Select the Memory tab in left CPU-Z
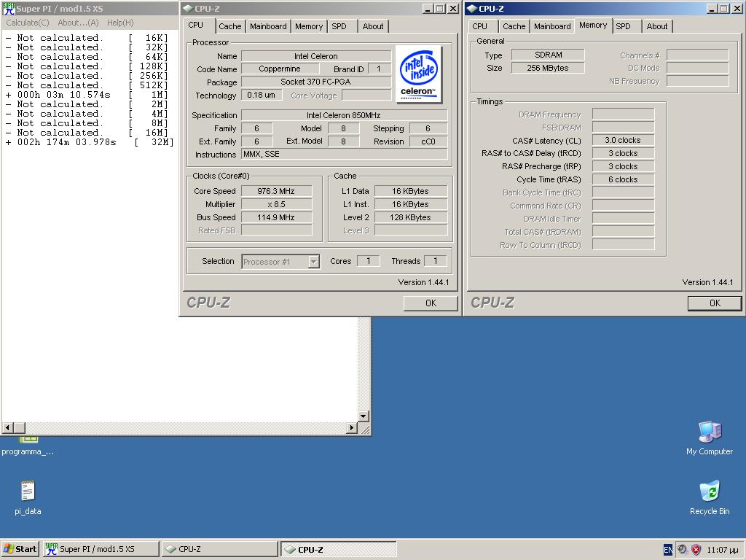This screenshot has height=560, width=746. click(309, 26)
